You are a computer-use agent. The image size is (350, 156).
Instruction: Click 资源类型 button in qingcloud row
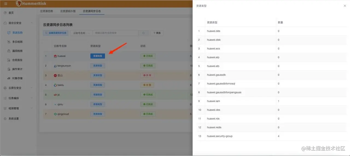98,114
